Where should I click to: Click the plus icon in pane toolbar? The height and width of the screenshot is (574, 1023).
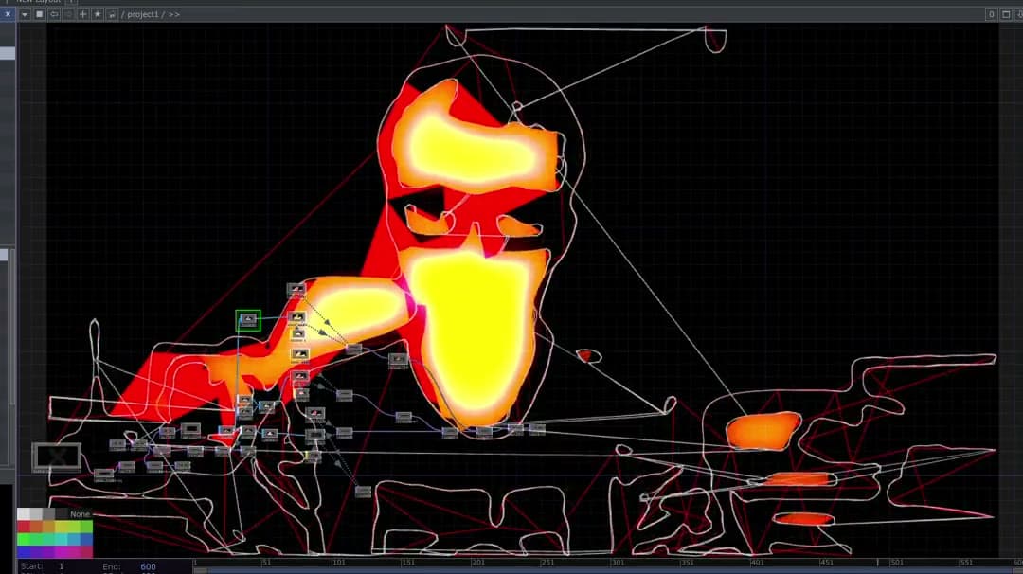click(82, 13)
